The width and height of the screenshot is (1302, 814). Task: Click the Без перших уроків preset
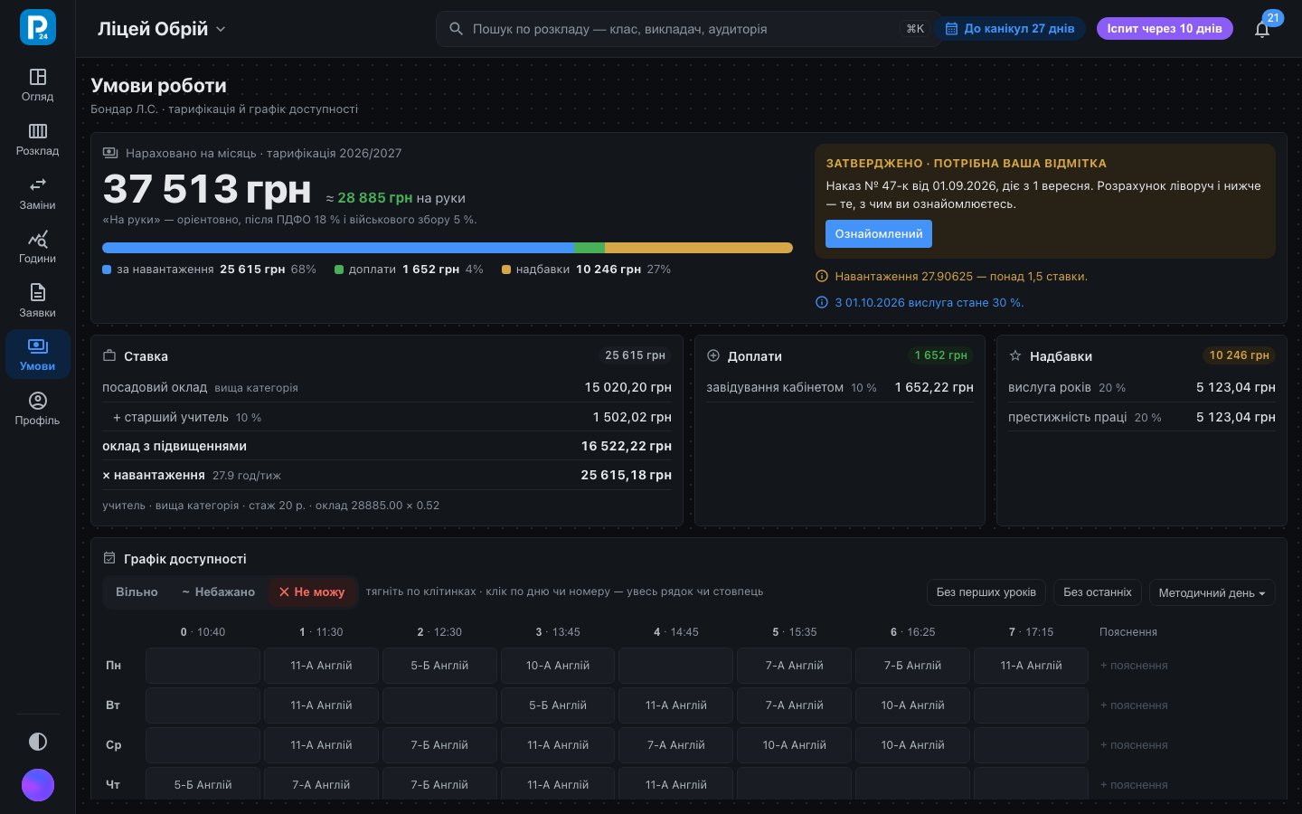pyautogui.click(x=986, y=592)
